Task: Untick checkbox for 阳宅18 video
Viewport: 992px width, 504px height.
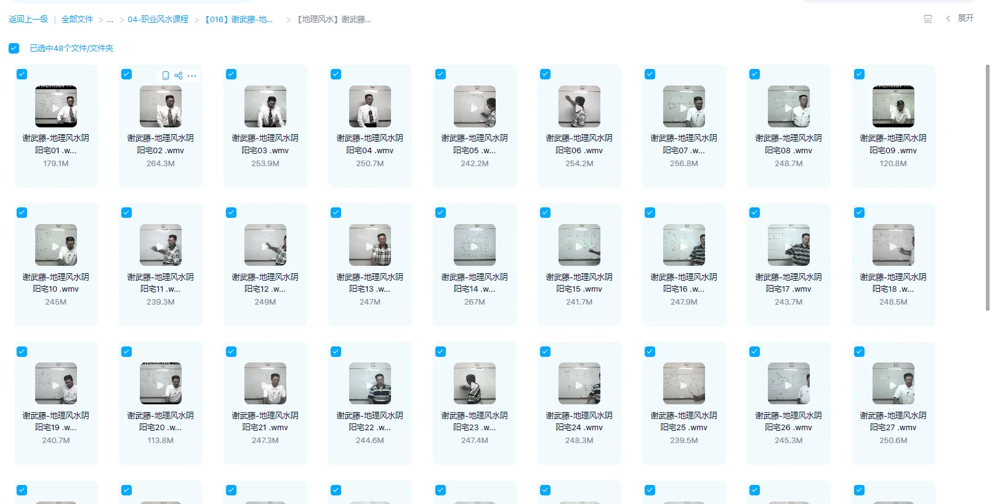Action: click(859, 213)
